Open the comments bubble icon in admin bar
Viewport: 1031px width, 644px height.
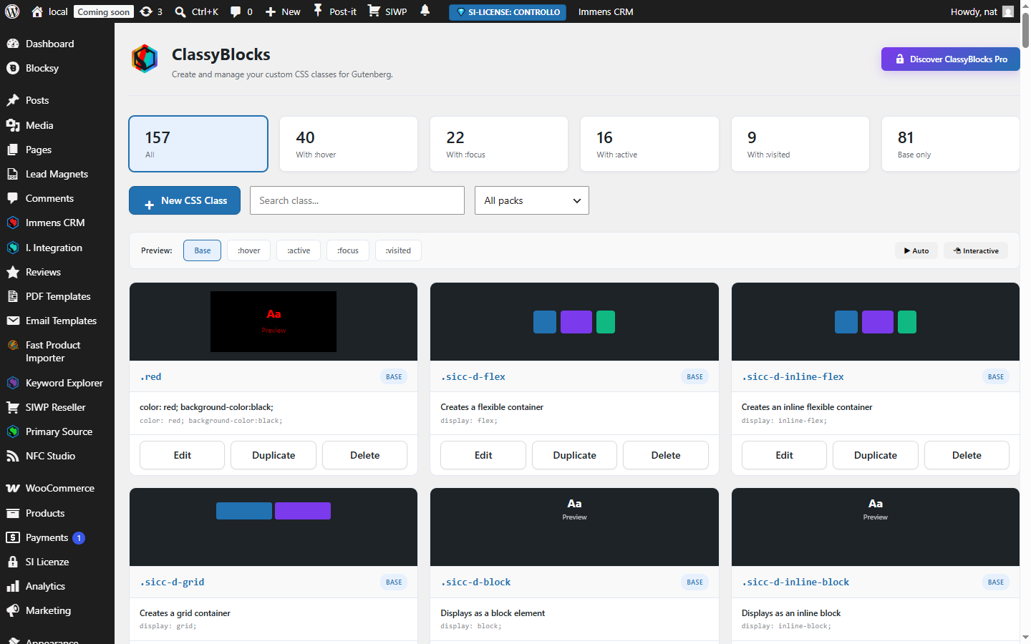236,11
